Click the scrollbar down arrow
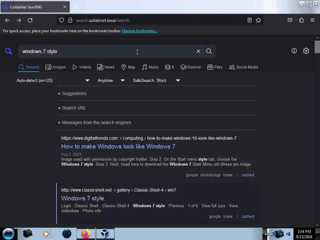This screenshot has width=320, height=240. pyautogui.click(x=317, y=225)
